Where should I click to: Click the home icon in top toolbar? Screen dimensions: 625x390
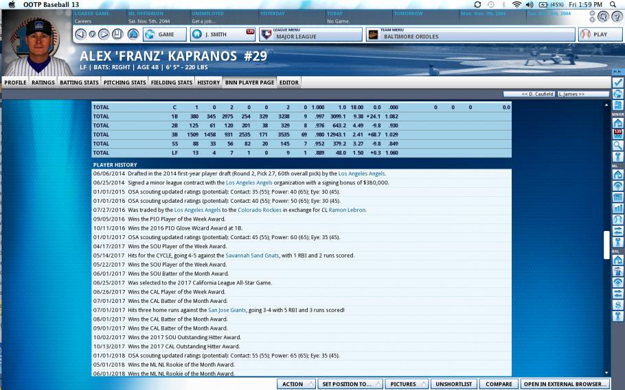click(133, 34)
